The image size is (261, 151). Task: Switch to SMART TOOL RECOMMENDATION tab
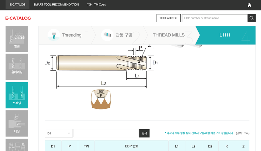click(x=56, y=5)
